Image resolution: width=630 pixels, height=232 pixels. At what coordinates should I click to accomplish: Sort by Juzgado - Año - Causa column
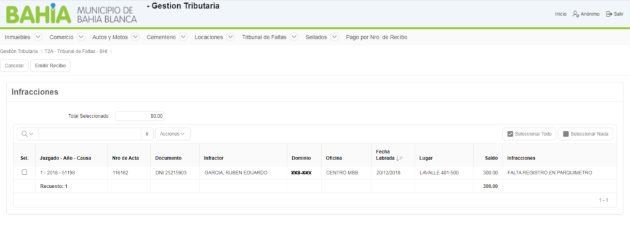click(x=65, y=158)
